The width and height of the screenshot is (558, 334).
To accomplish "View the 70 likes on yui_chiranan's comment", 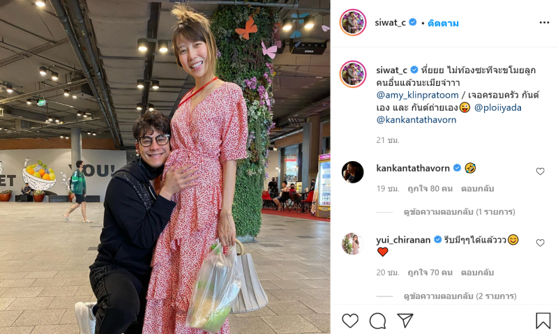I will point(430,273).
